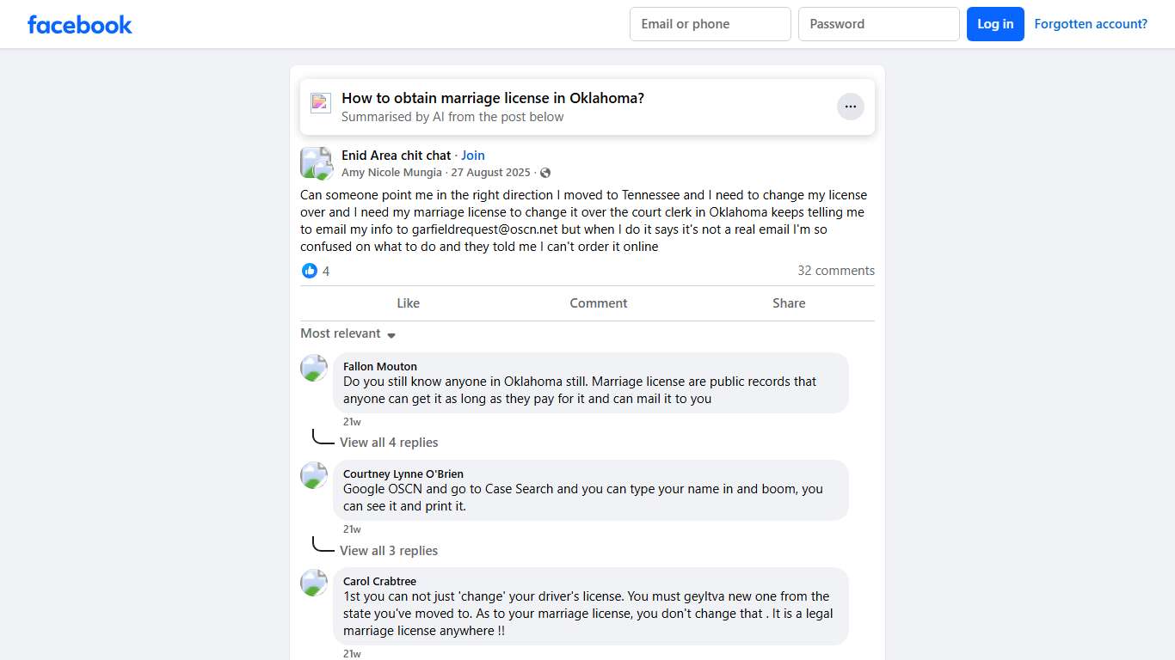Expand View all 4 replies
The height and width of the screenshot is (660, 1175).
[x=389, y=443]
